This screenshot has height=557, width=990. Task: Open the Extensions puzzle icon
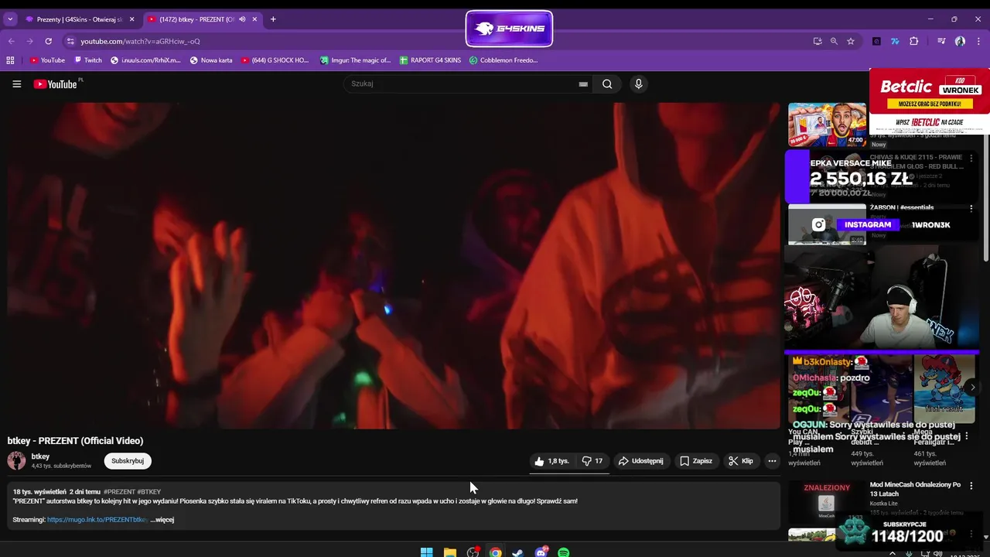coord(913,41)
